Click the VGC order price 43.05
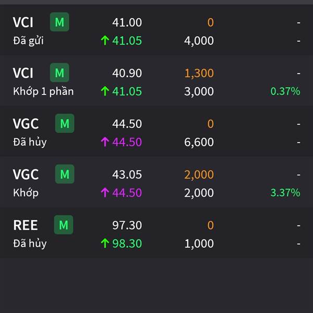The image size is (313, 313). [x=127, y=174]
